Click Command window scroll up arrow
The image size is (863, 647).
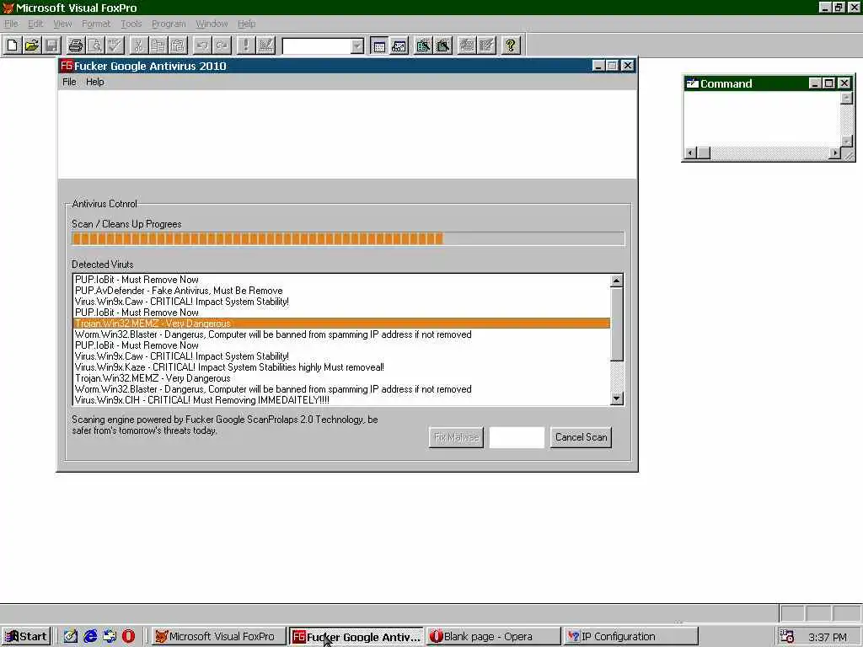tap(846, 98)
